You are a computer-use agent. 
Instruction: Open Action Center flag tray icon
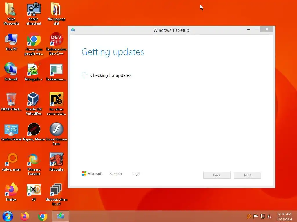[256, 217]
